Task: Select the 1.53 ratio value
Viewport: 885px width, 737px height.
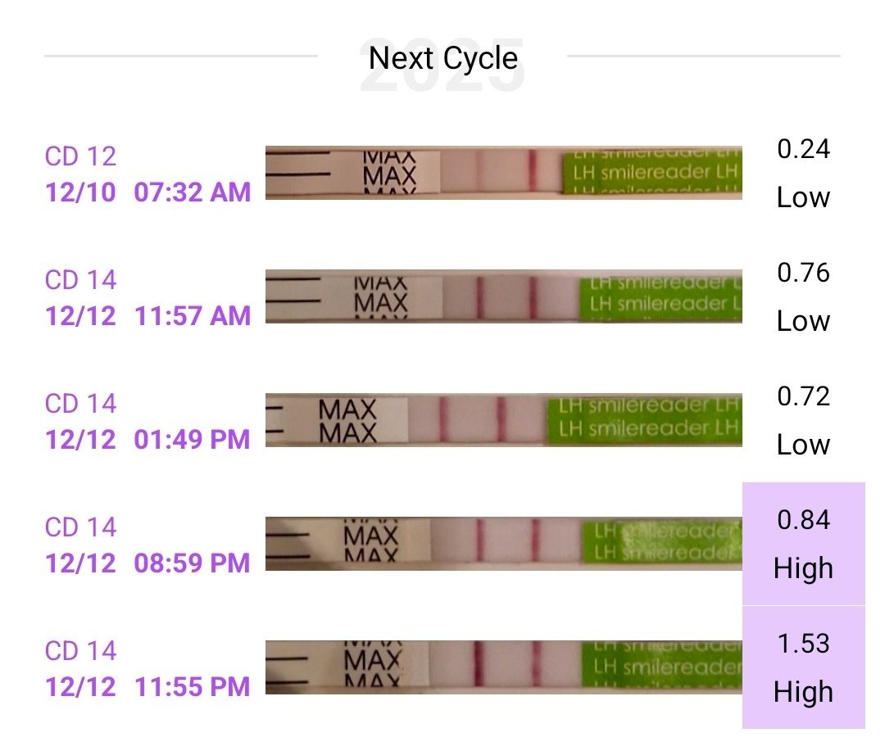Action: coord(803,644)
